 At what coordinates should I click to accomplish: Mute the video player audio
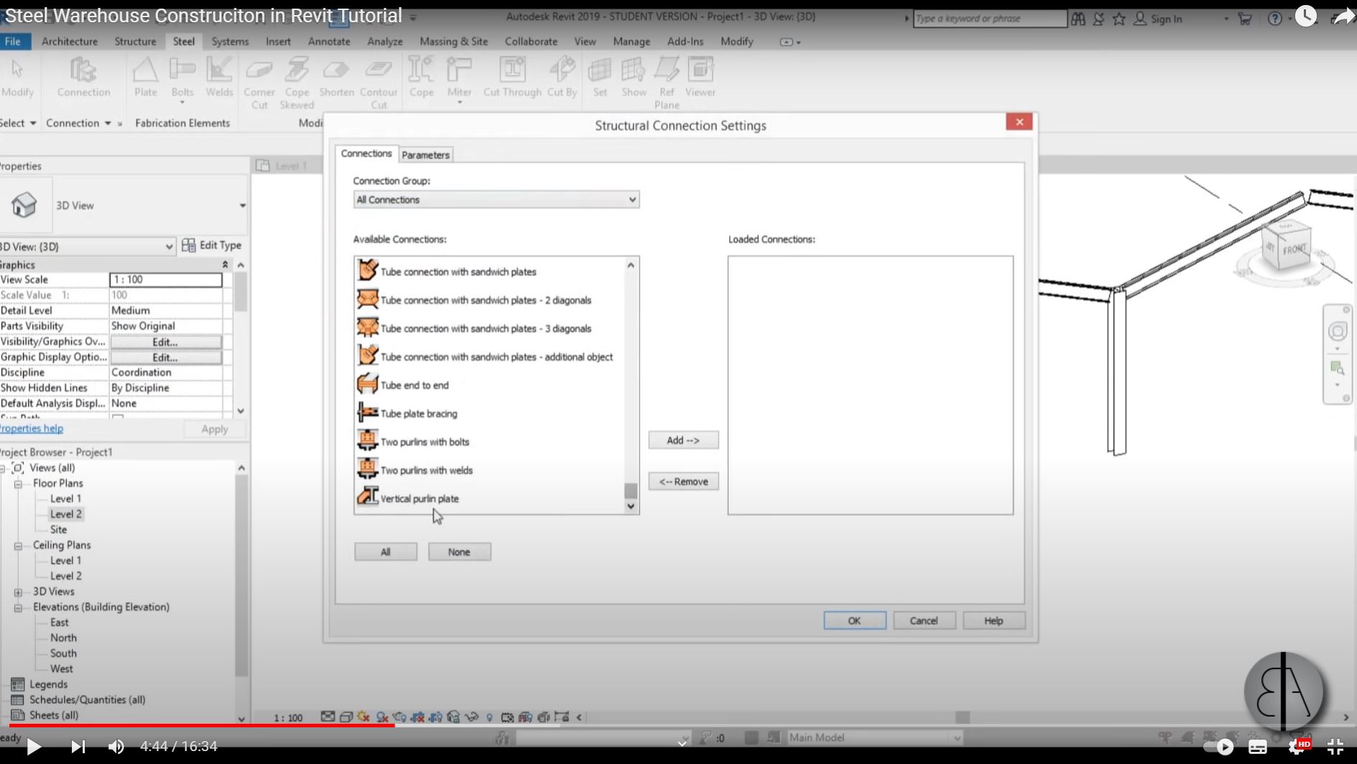116,746
